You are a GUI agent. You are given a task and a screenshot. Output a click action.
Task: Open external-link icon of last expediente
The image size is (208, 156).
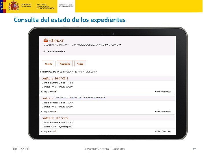click(x=55, y=132)
